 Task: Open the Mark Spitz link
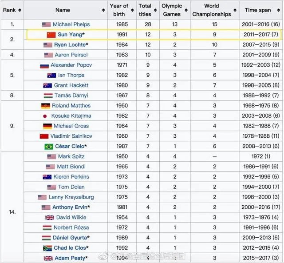point(71,156)
